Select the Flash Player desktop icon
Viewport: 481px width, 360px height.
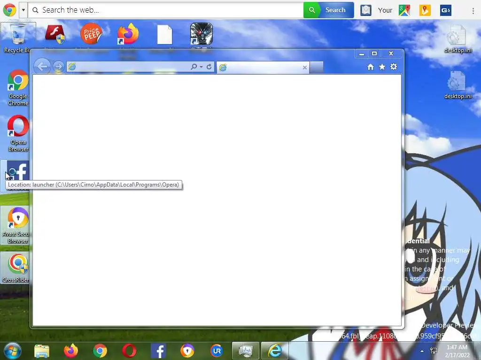[x=55, y=35]
